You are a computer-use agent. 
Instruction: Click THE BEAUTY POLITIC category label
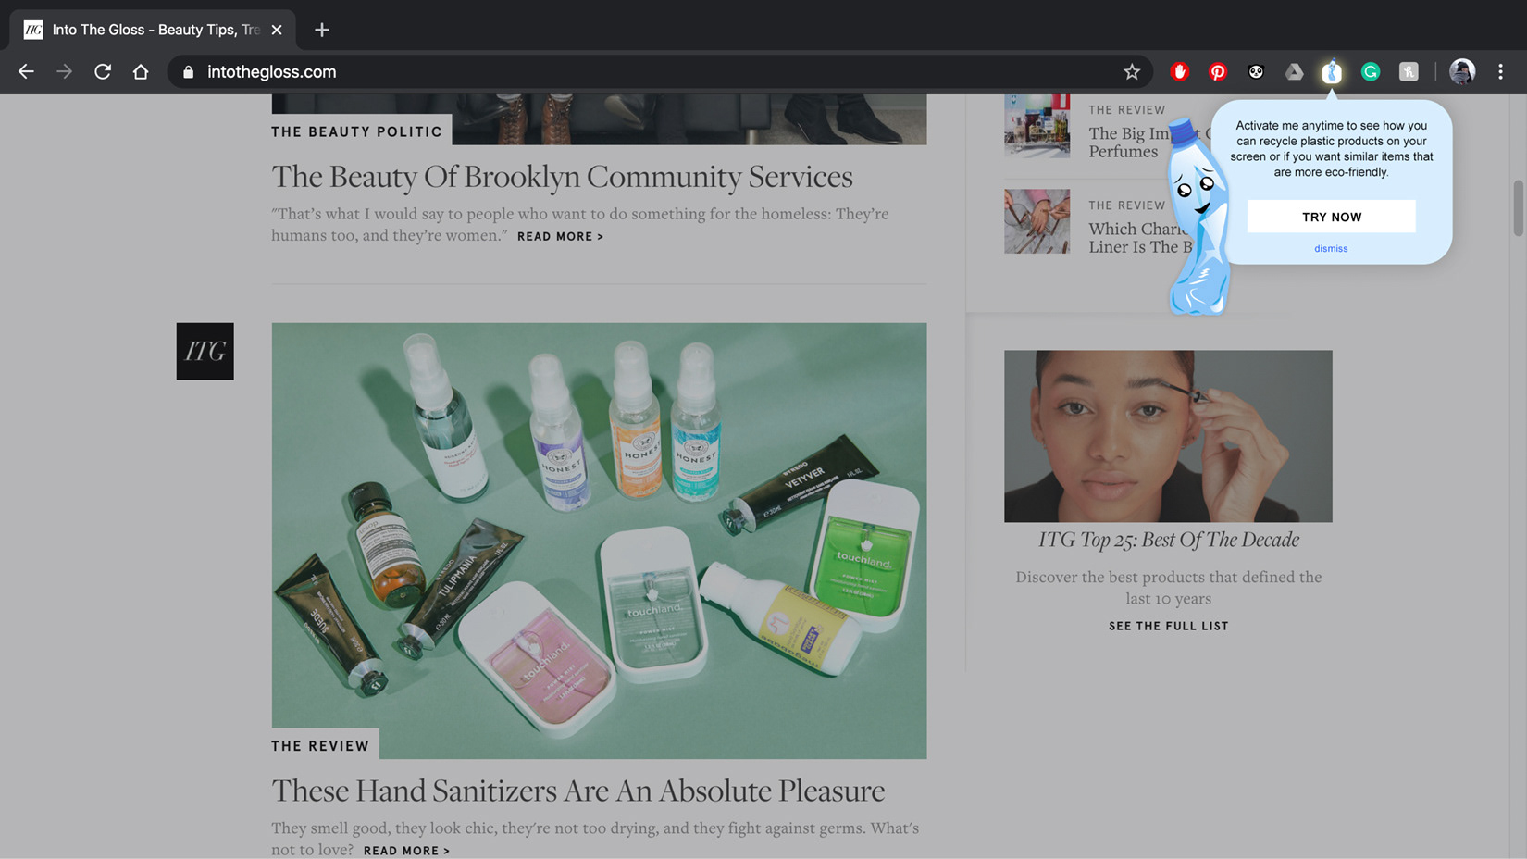coord(356,131)
